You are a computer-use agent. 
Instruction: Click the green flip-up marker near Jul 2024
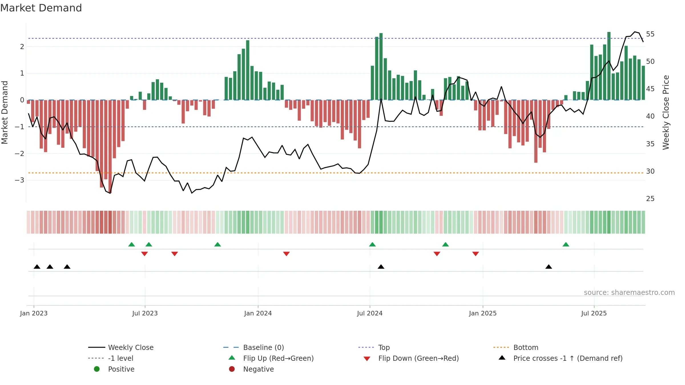pos(372,244)
